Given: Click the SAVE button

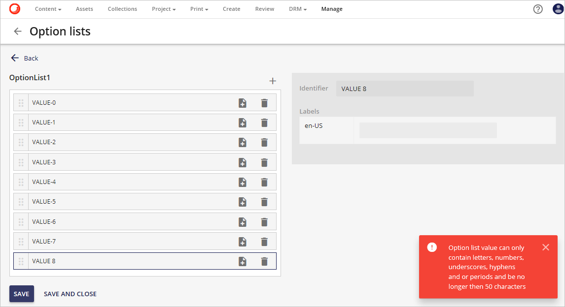Looking at the screenshot, I should (x=21, y=294).
